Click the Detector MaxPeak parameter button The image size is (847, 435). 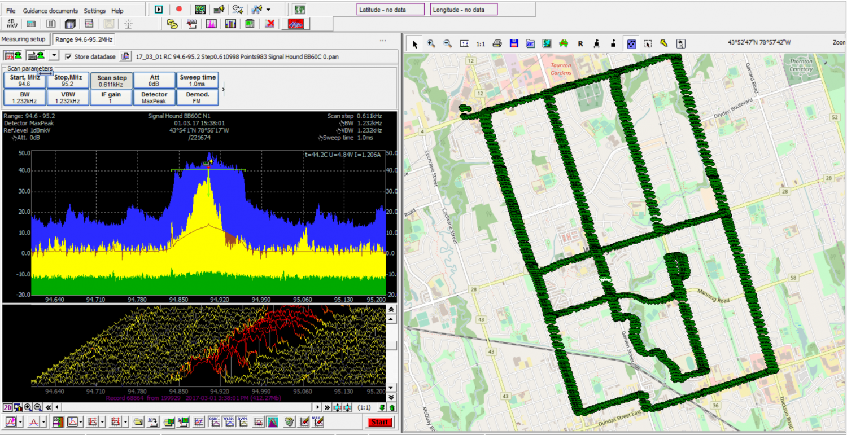pyautogui.click(x=154, y=98)
